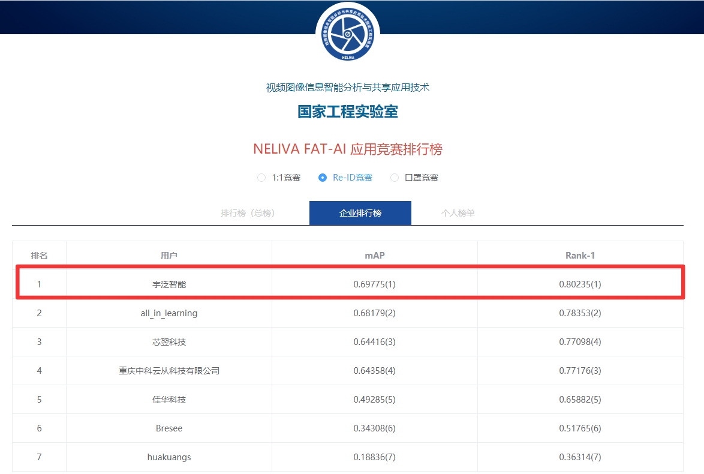Open the 企业排行榜 tab
This screenshot has width=704, height=474.
point(360,213)
